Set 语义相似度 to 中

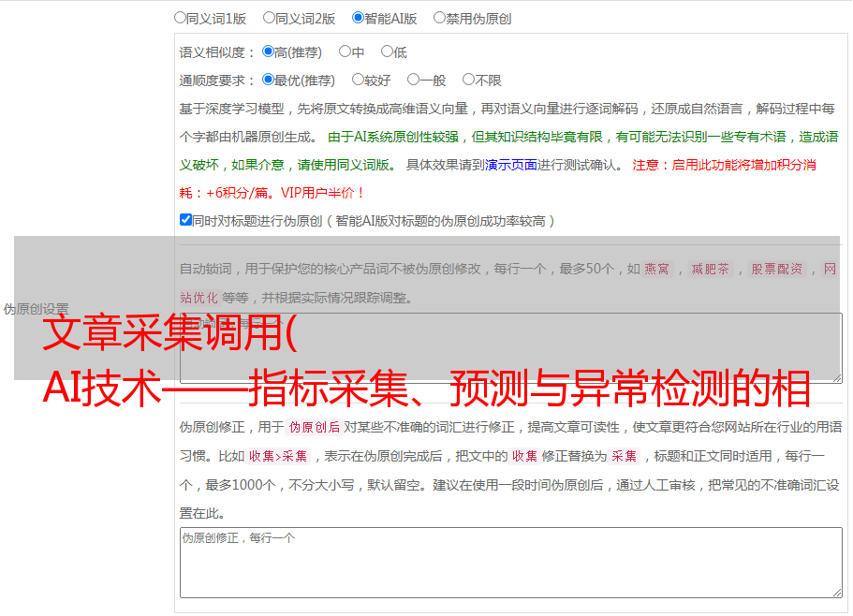[x=345, y=51]
